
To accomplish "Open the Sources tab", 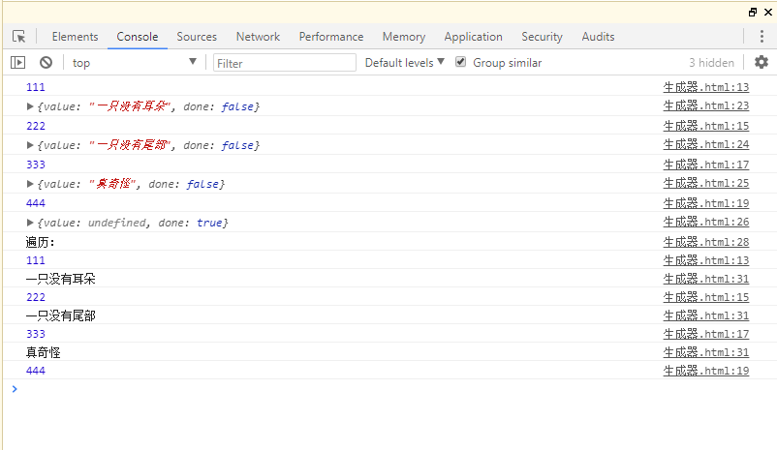I will (197, 37).
